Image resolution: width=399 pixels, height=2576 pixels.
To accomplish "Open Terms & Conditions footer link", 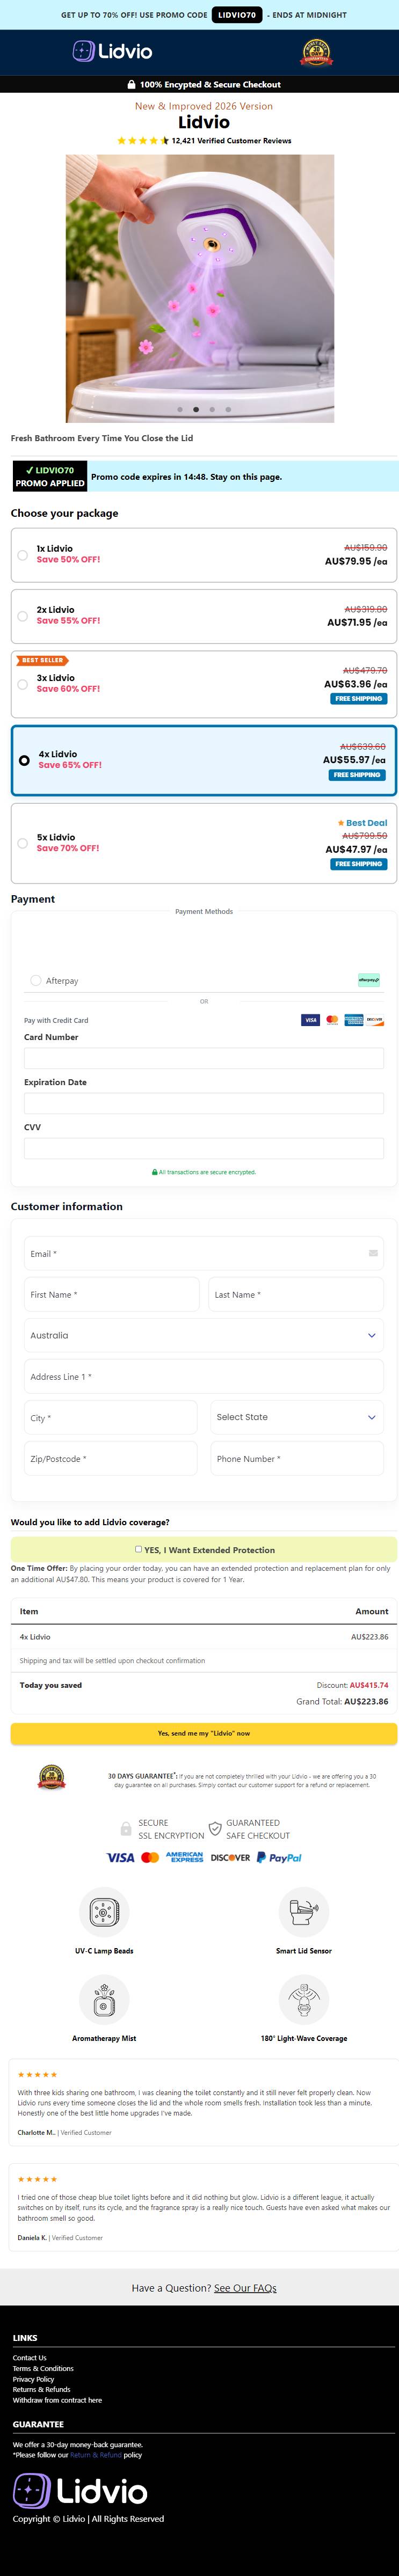I will 43,2368.
